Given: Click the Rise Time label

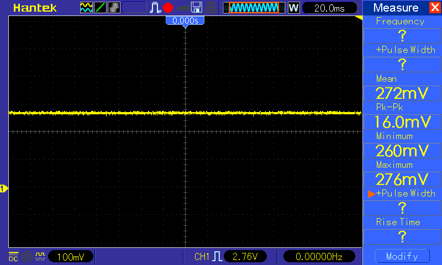Looking at the screenshot, I should coord(398,222).
